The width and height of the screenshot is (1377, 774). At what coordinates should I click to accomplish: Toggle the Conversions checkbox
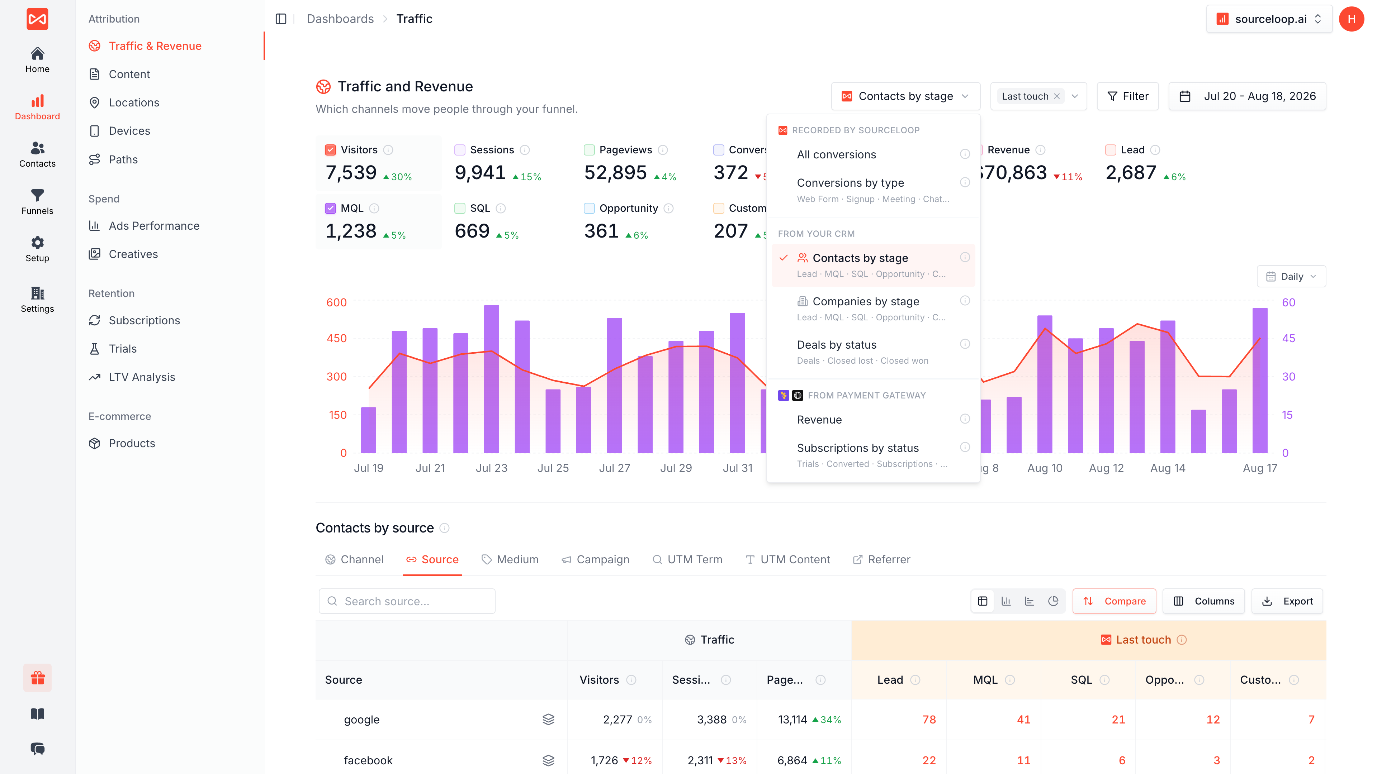pos(718,149)
